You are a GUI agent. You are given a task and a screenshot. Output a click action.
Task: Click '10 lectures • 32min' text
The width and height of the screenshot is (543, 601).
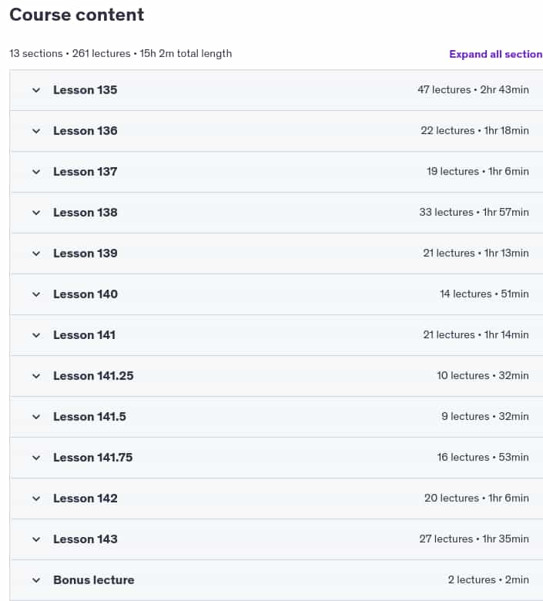pos(483,376)
